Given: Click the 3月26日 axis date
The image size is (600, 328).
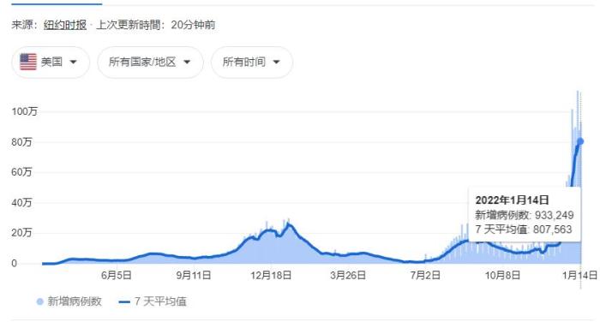Looking at the screenshot, I should 348,275.
